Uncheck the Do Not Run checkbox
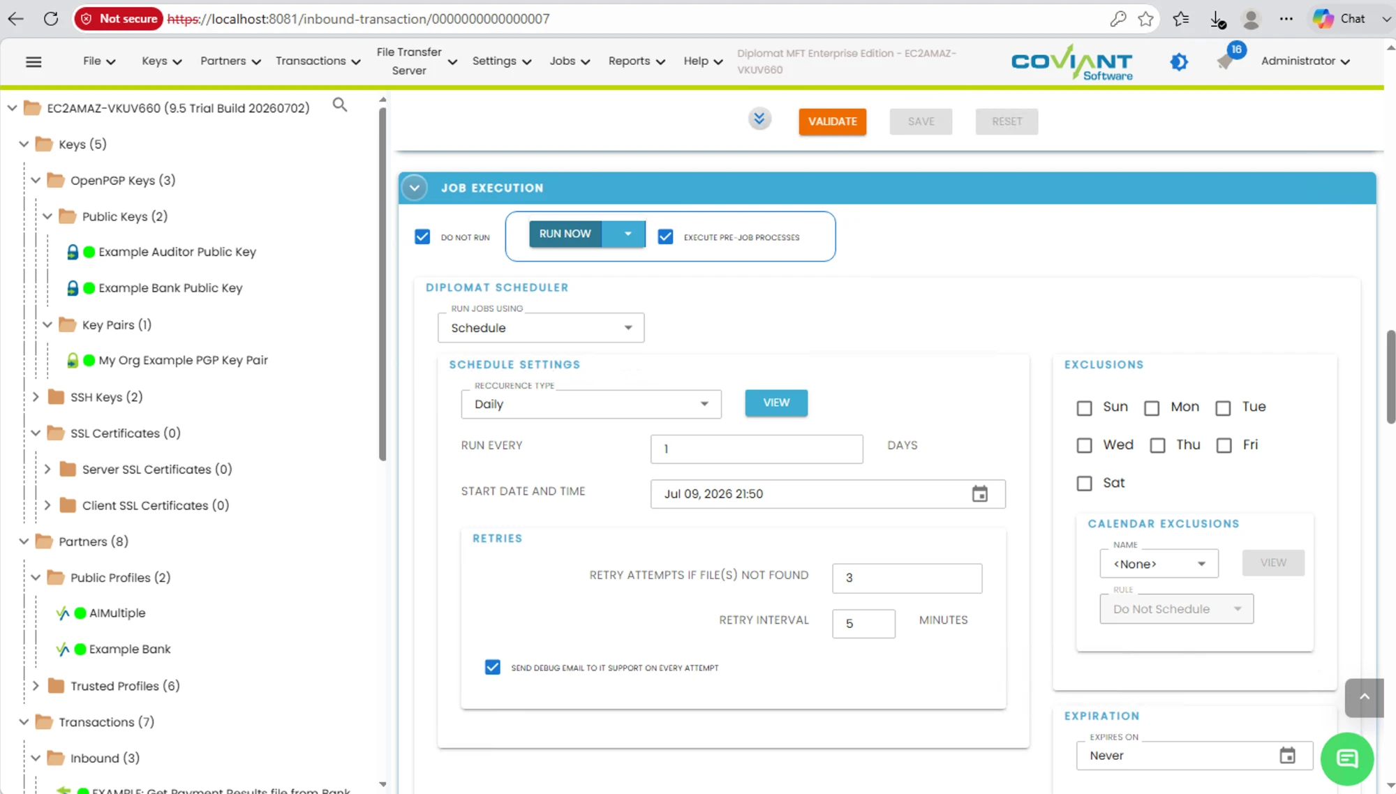Image resolution: width=1396 pixels, height=794 pixels. pyautogui.click(x=422, y=237)
